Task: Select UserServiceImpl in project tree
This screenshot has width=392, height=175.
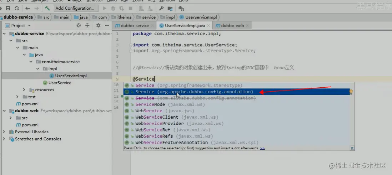Action: click(x=71, y=76)
